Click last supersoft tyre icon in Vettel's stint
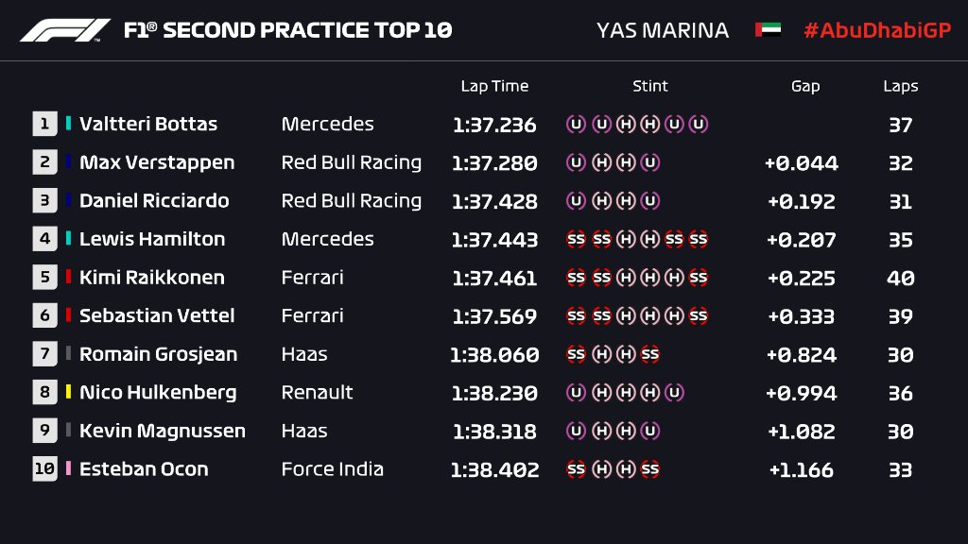The height and width of the screenshot is (544, 968). (x=699, y=316)
